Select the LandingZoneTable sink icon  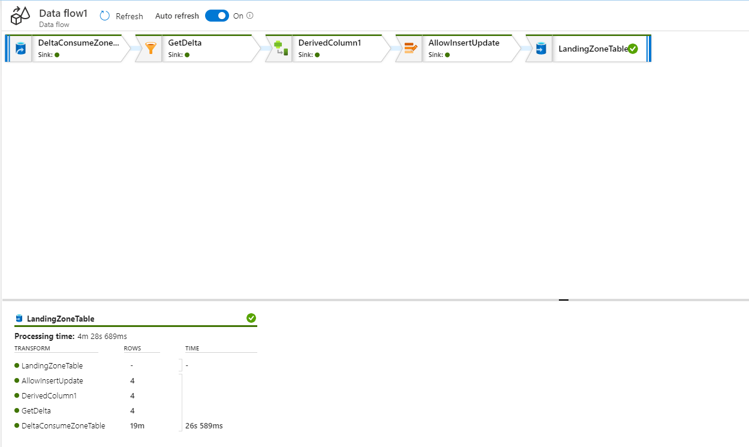[x=541, y=49]
